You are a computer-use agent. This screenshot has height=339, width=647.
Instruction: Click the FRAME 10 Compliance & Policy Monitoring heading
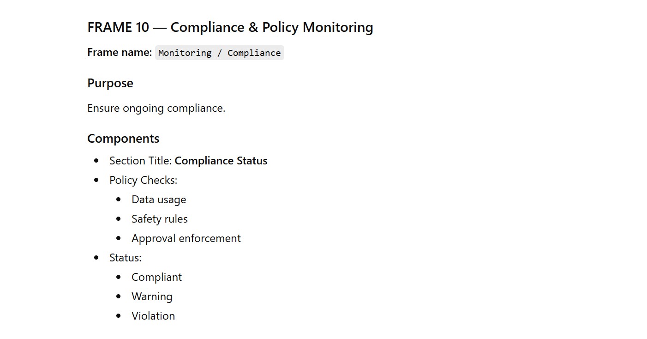[x=230, y=27]
